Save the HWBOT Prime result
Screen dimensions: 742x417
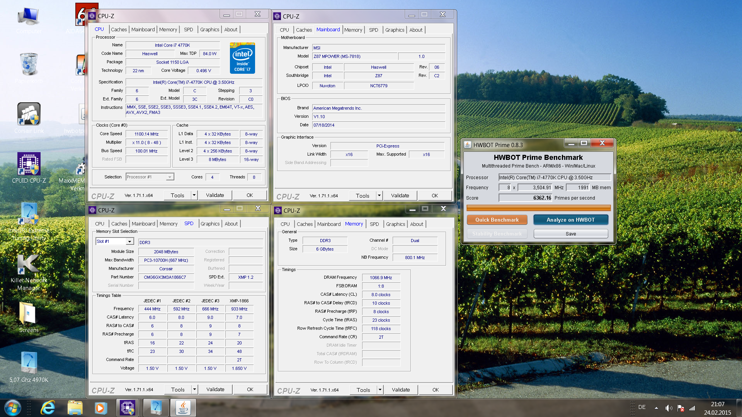(x=570, y=234)
